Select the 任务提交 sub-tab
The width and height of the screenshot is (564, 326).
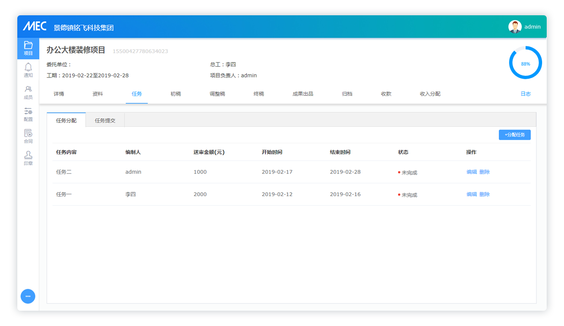[x=105, y=120]
